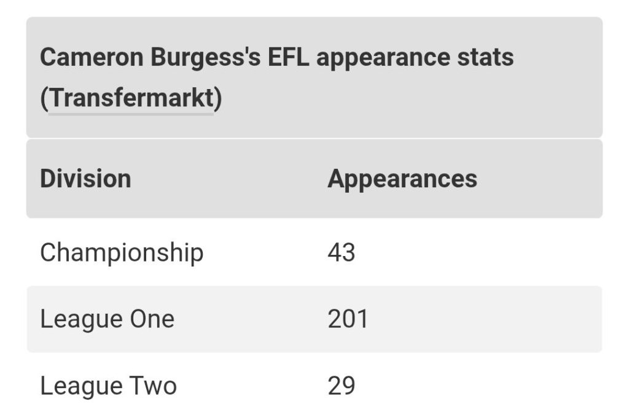Click the word One in League One
This screenshot has width=629, height=412.
(x=146, y=319)
